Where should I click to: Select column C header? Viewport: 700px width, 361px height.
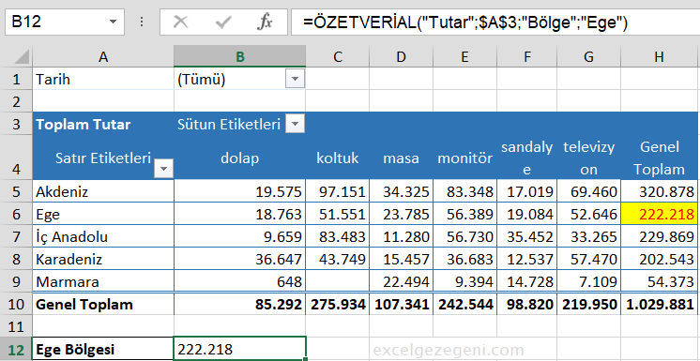338,56
